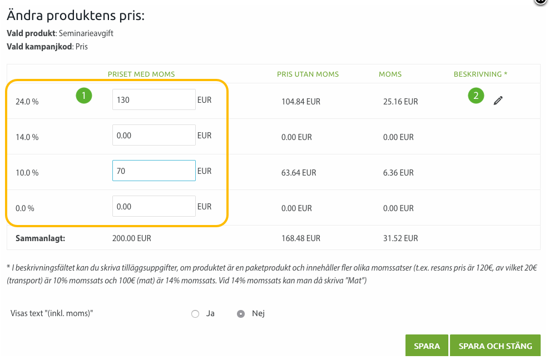
Task: Click the Sammanlagt total 200.00 EUR
Action: [132, 238]
